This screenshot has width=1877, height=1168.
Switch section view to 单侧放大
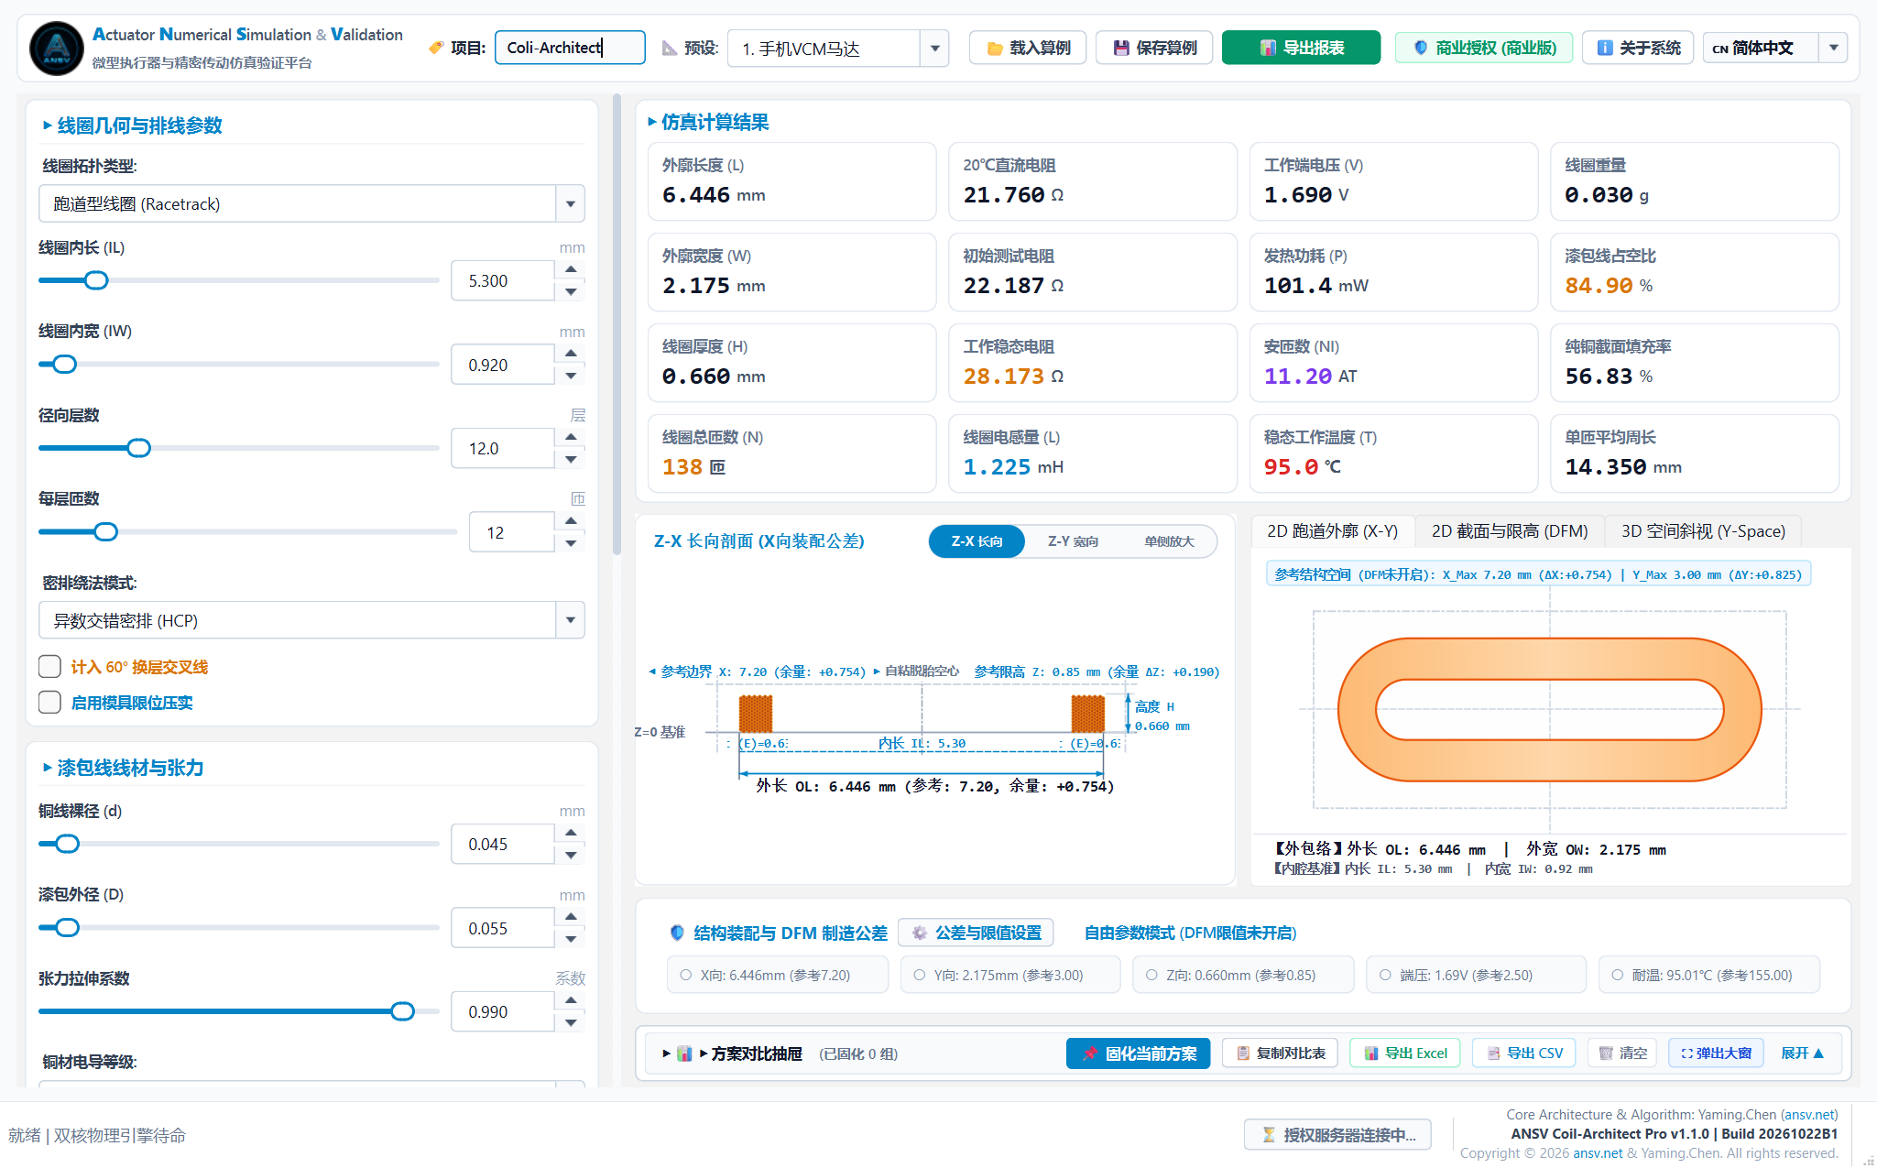(x=1169, y=541)
